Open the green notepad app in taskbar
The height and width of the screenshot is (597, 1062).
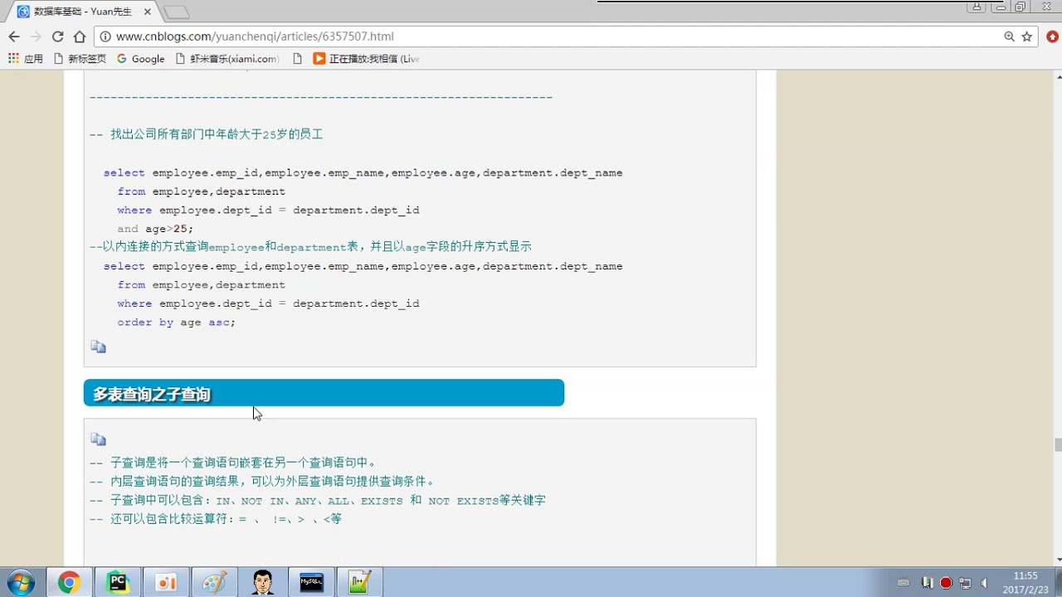pos(359,583)
